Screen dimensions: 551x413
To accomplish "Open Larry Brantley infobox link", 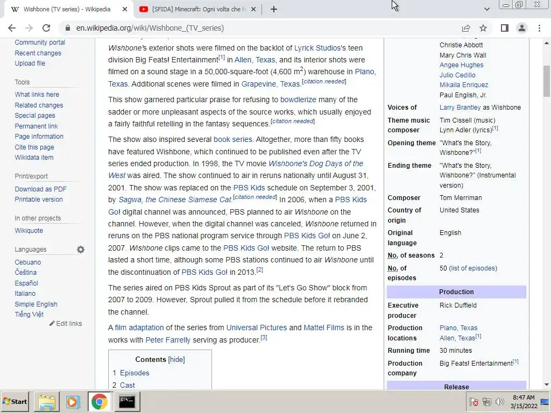I will (460, 108).
